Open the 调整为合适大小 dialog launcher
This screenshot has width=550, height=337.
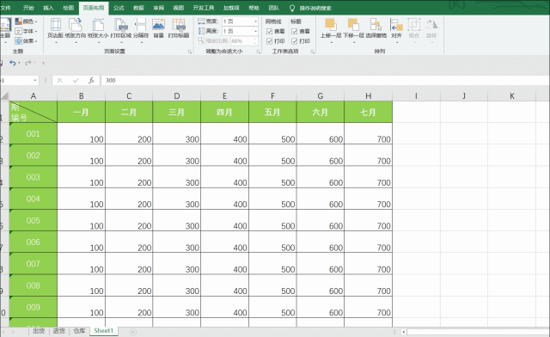coord(258,52)
